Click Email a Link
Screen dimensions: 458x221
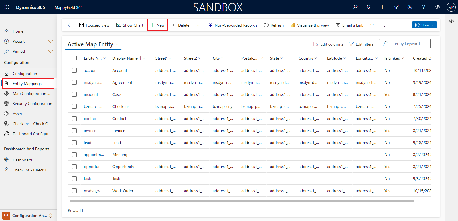(x=349, y=25)
